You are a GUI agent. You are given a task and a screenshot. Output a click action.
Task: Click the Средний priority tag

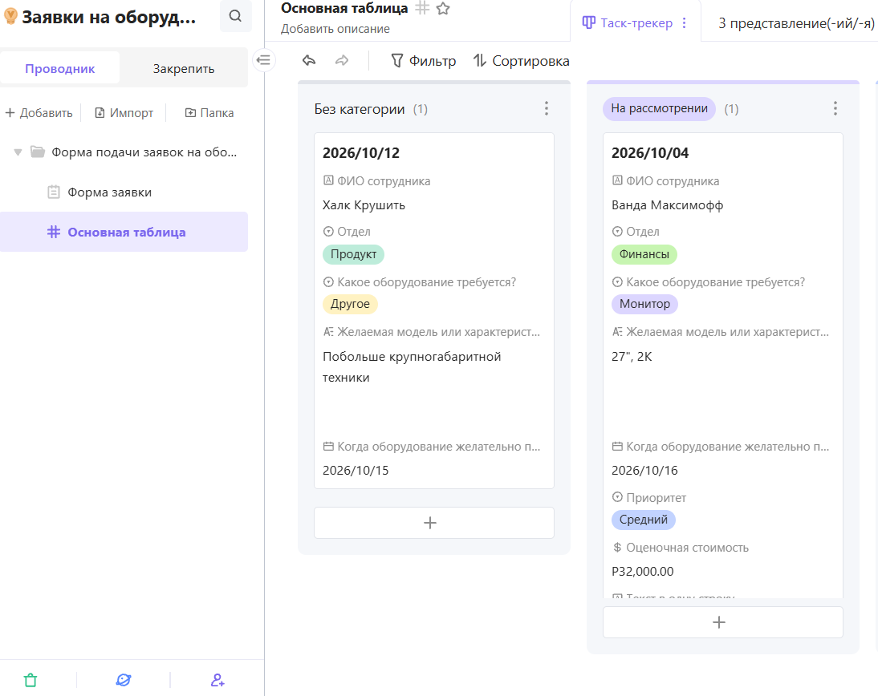644,520
